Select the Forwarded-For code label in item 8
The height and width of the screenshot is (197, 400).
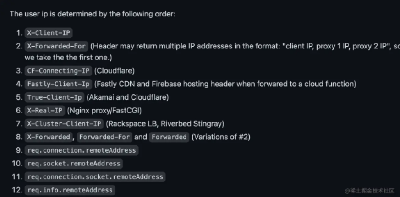[x=104, y=137]
